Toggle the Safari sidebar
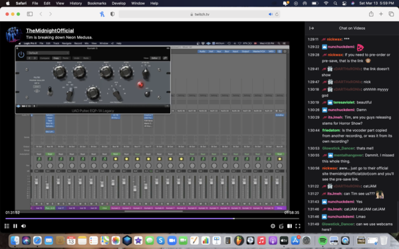The width and height of the screenshot is (399, 249). coord(30,14)
